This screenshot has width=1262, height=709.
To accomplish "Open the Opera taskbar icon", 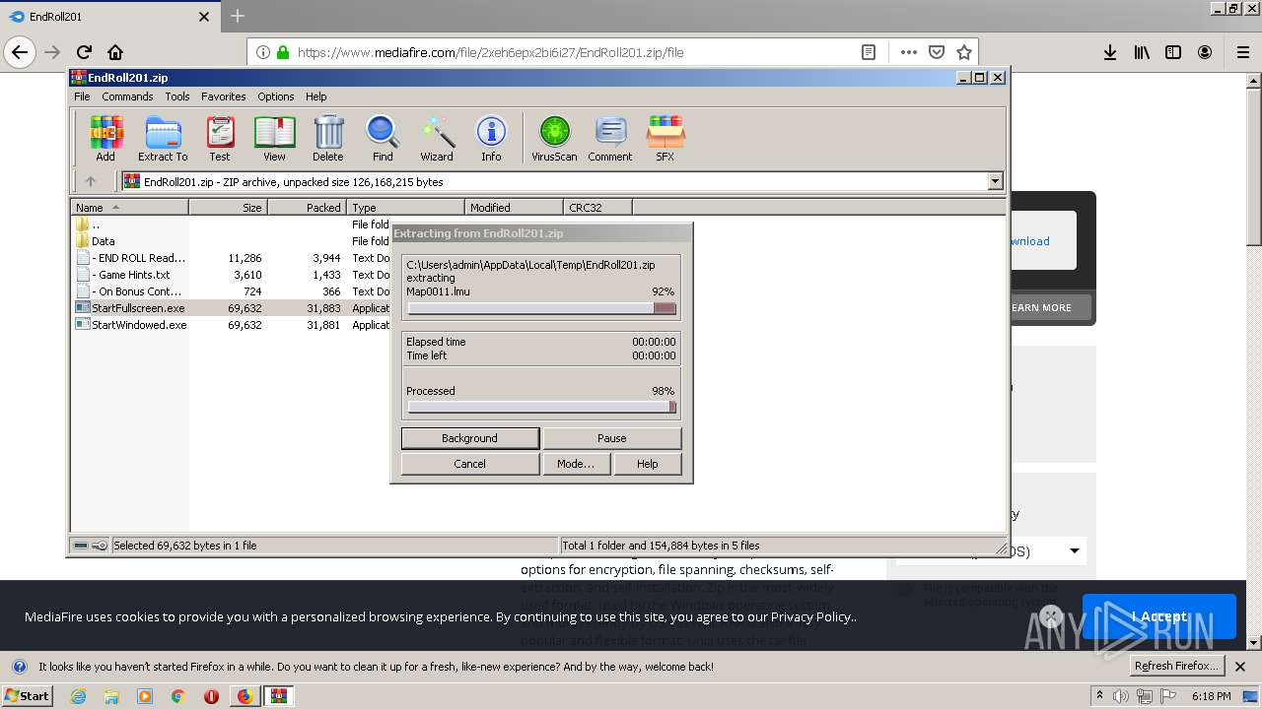I will (211, 696).
